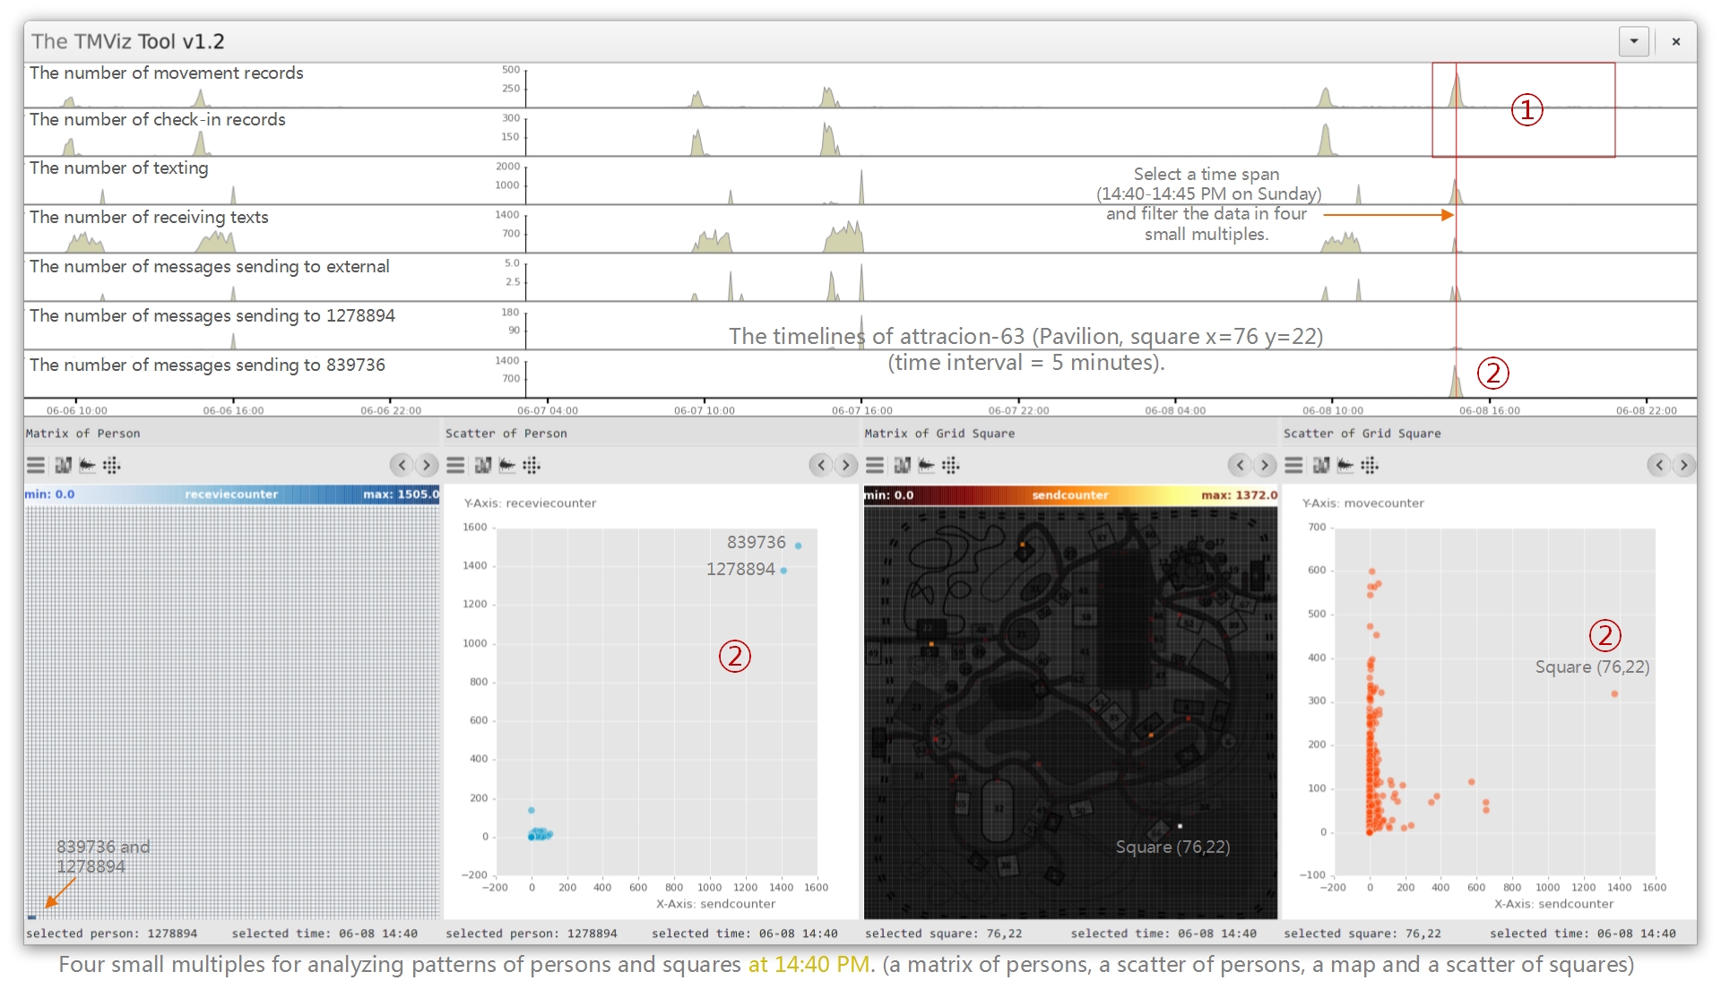Go to next time in Scatter of Grid Square
This screenshot has height=989, width=1721.
click(x=1684, y=464)
